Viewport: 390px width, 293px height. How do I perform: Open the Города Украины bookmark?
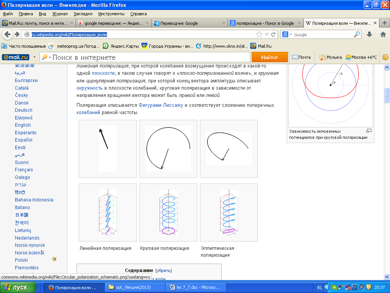[168, 46]
